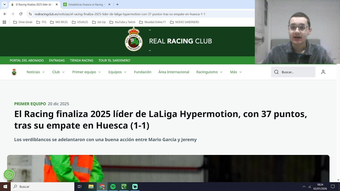Open the NUEVO SARDINERO bookmark folder
Viewport: 340px width, 191px height.
point(185,22)
